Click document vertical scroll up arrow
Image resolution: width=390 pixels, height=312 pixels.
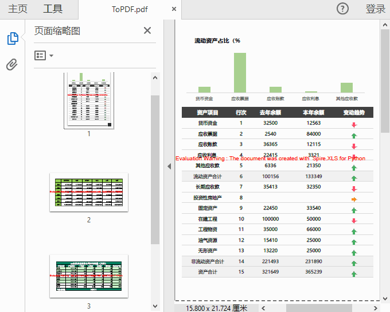coord(385,25)
